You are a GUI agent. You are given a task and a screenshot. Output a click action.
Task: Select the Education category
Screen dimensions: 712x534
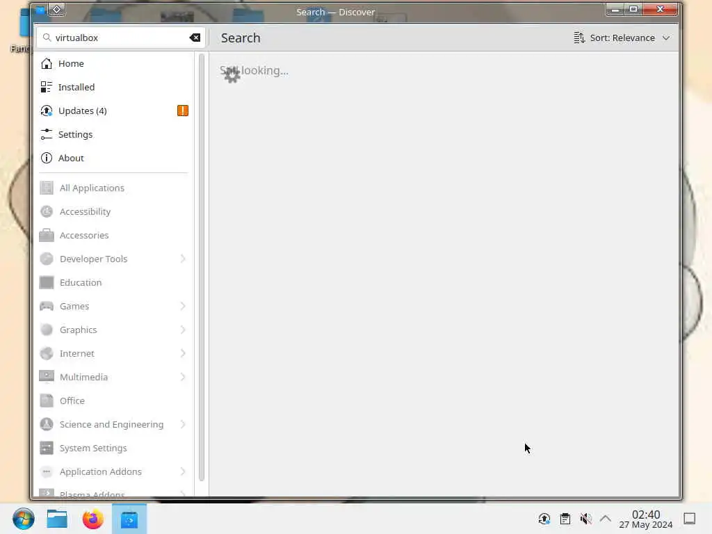tap(113, 282)
